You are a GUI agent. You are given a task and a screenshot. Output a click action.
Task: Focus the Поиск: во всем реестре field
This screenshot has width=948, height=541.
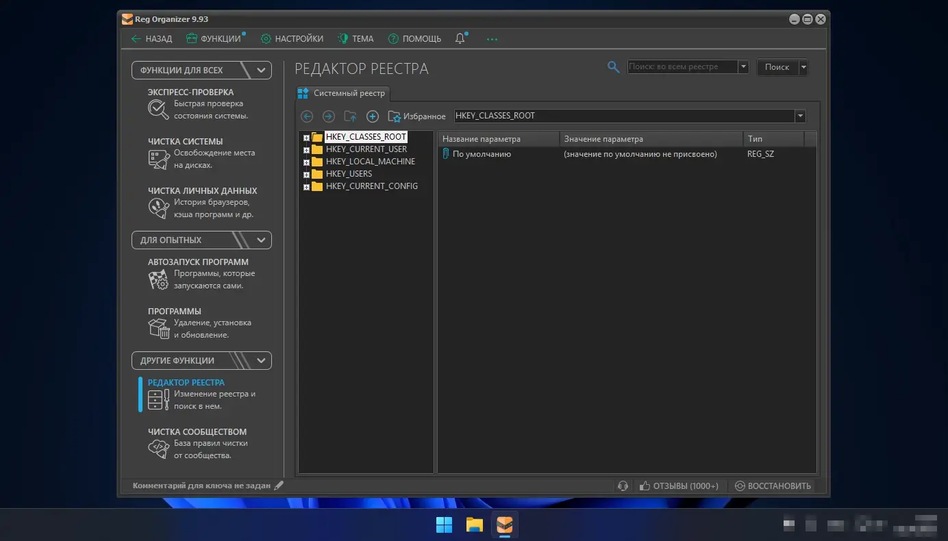tap(683, 67)
